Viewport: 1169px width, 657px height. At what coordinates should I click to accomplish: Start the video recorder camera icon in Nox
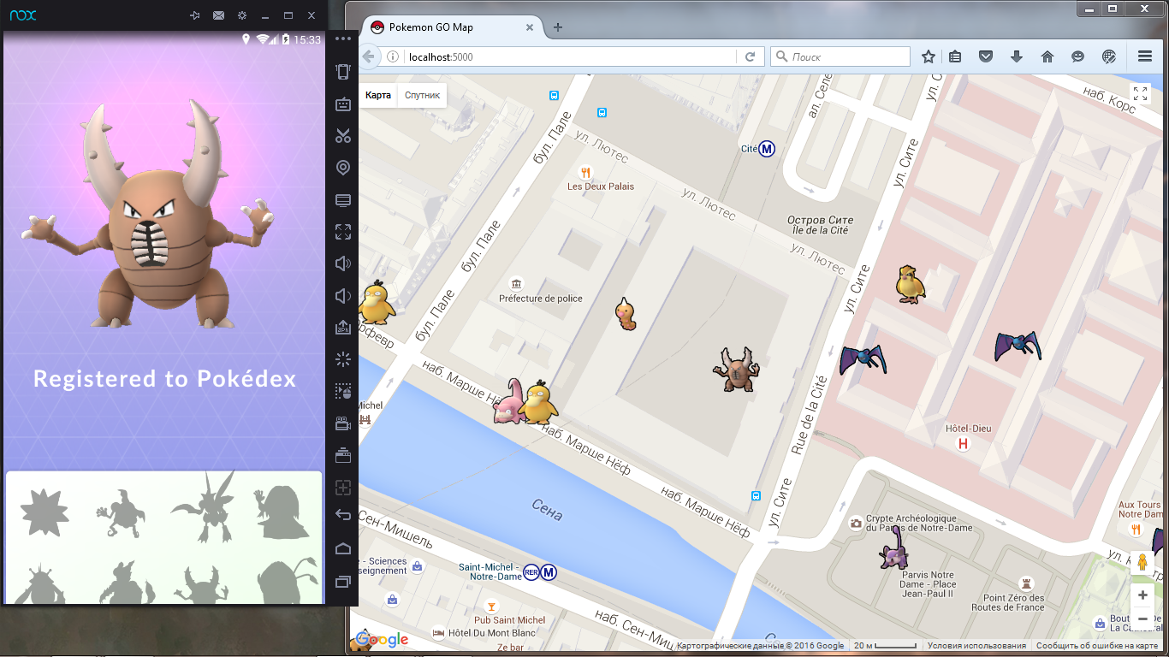343,423
